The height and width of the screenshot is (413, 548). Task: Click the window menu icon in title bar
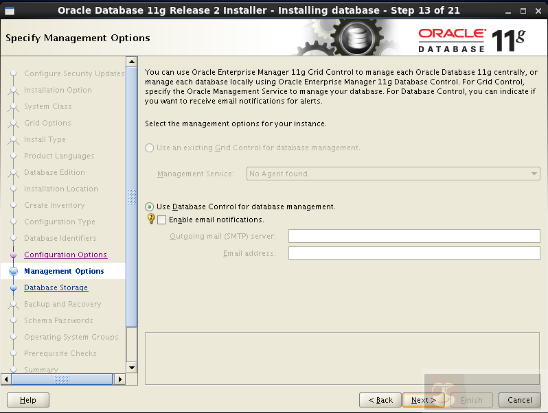coord(10,11)
